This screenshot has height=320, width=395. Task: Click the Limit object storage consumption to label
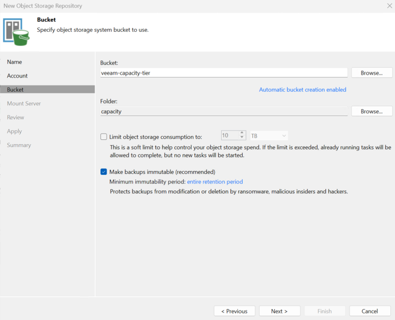tap(156, 137)
